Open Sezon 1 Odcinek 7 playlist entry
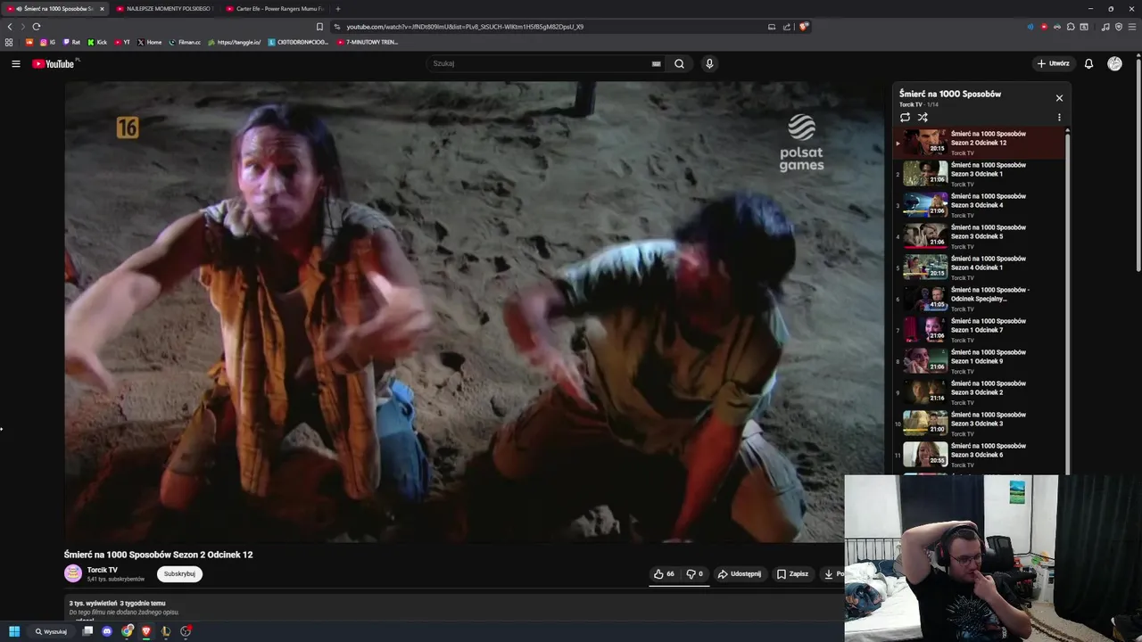 click(980, 329)
